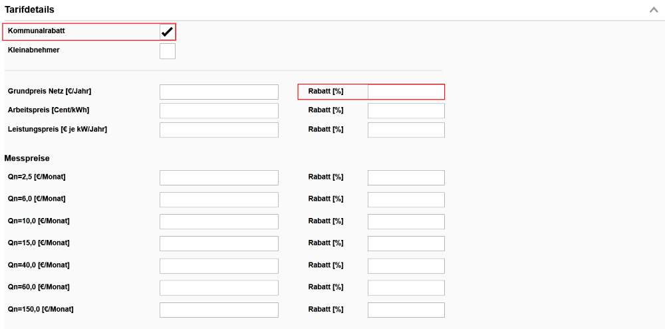The image size is (665, 329).
Task: Select the Qn=6,0 price input
Action: (x=219, y=199)
